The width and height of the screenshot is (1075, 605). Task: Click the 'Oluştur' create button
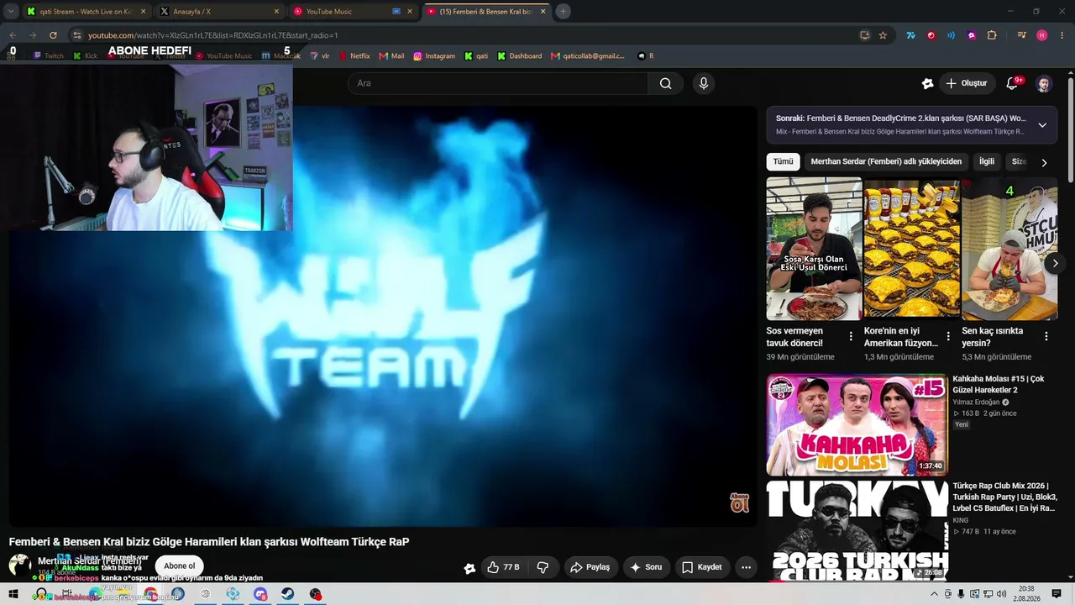click(966, 83)
